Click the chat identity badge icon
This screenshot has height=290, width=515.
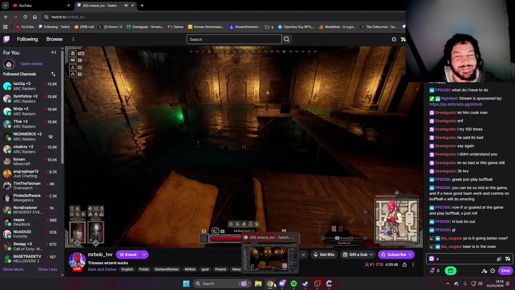[x=432, y=259]
